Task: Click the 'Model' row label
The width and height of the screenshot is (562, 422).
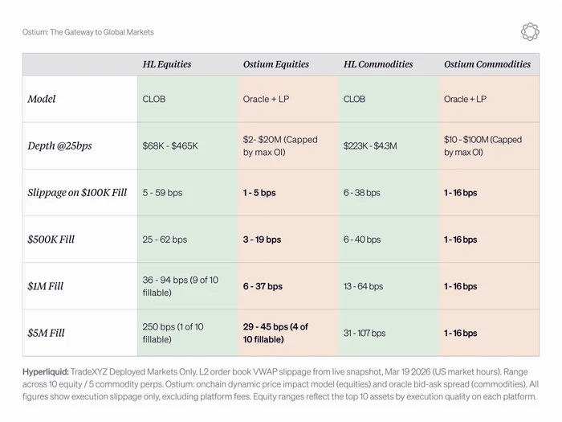Action: (42, 99)
